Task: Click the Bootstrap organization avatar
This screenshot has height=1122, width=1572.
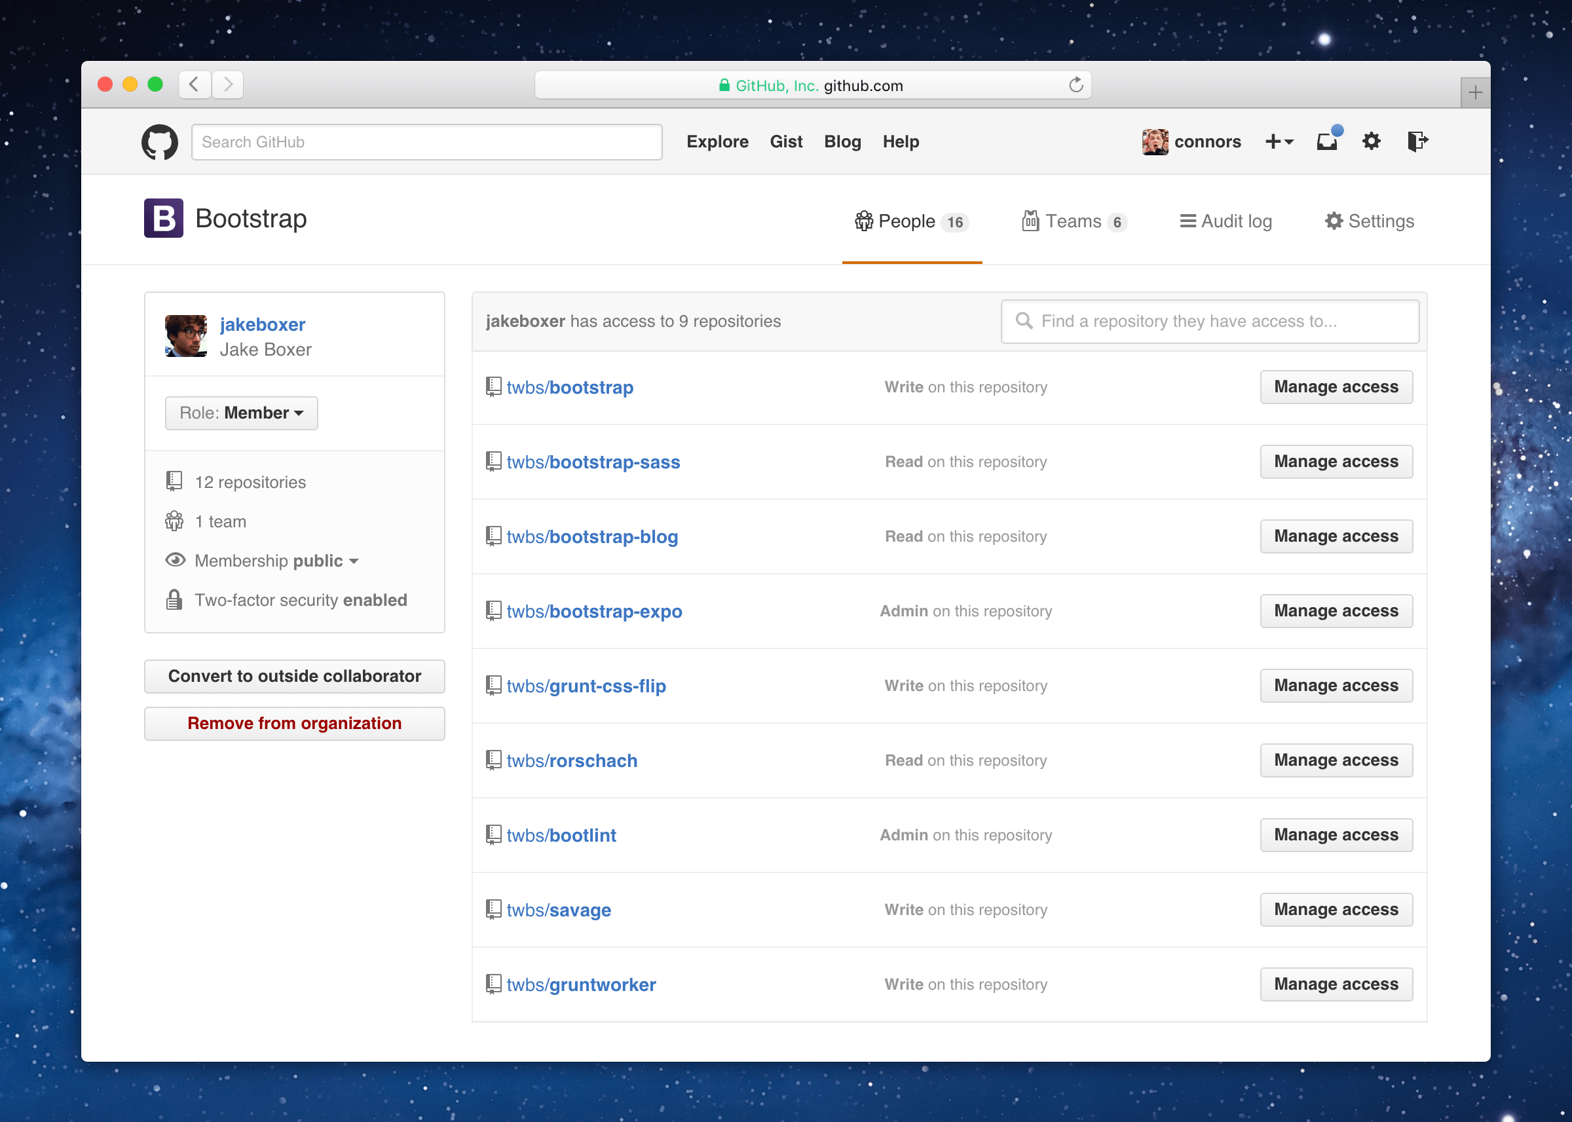Action: point(163,218)
